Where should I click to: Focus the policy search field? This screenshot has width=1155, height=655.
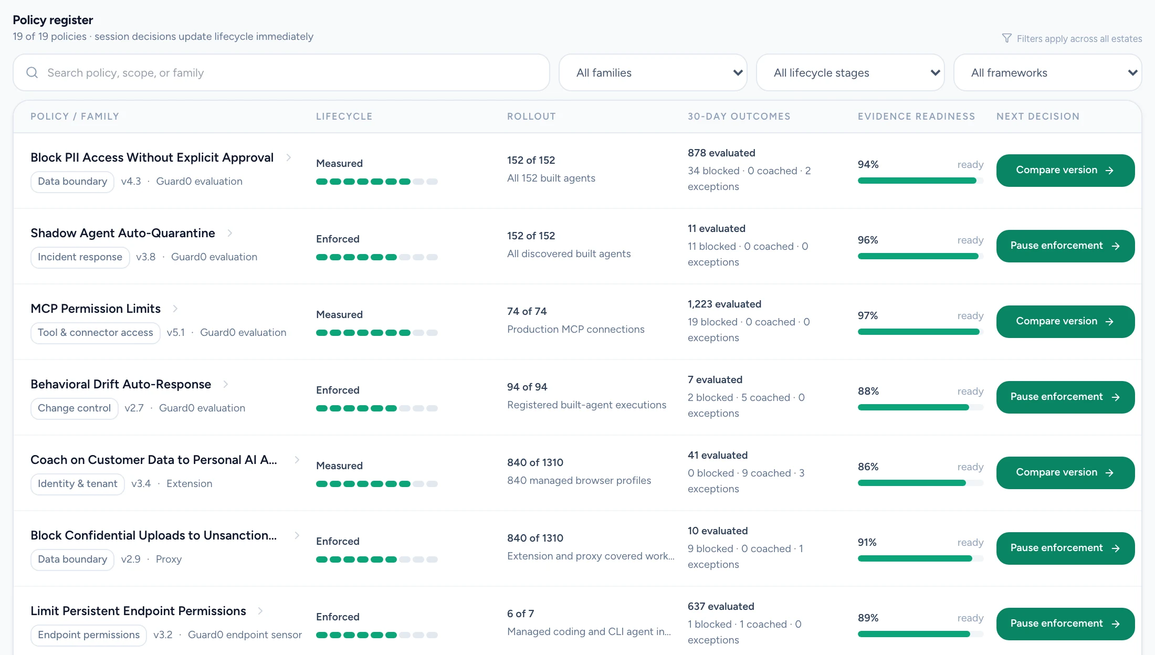tap(281, 72)
